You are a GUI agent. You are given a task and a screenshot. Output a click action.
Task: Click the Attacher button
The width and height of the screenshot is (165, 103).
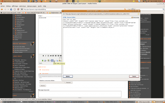pos(43,86)
